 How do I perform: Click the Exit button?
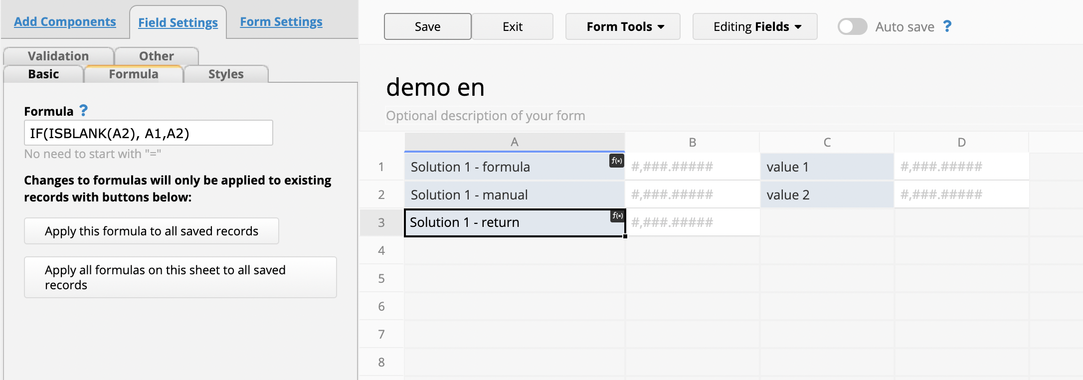[512, 26]
